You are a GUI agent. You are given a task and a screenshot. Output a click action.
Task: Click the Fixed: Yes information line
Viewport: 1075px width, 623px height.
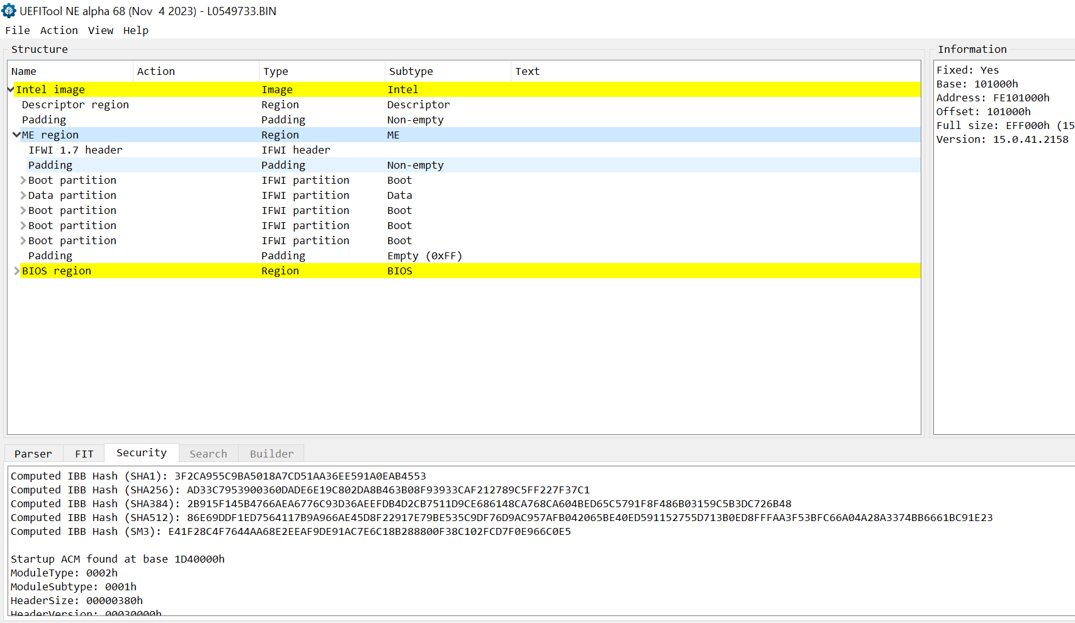point(968,70)
